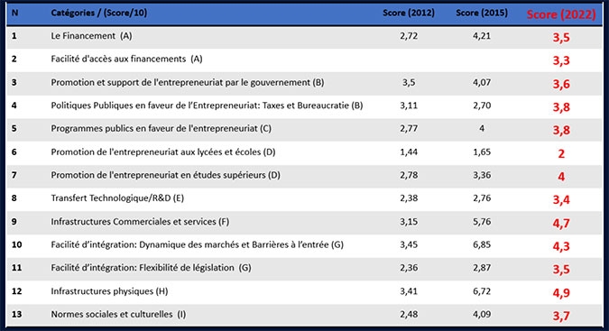Select "Promotion de l'entrepreneuriat en études supérieurs" row
Image resolution: width=609 pixels, height=331 pixels.
pyautogui.click(x=305, y=175)
